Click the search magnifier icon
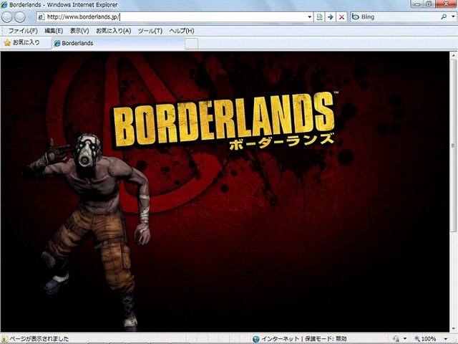This screenshot has width=458, height=344. click(444, 17)
